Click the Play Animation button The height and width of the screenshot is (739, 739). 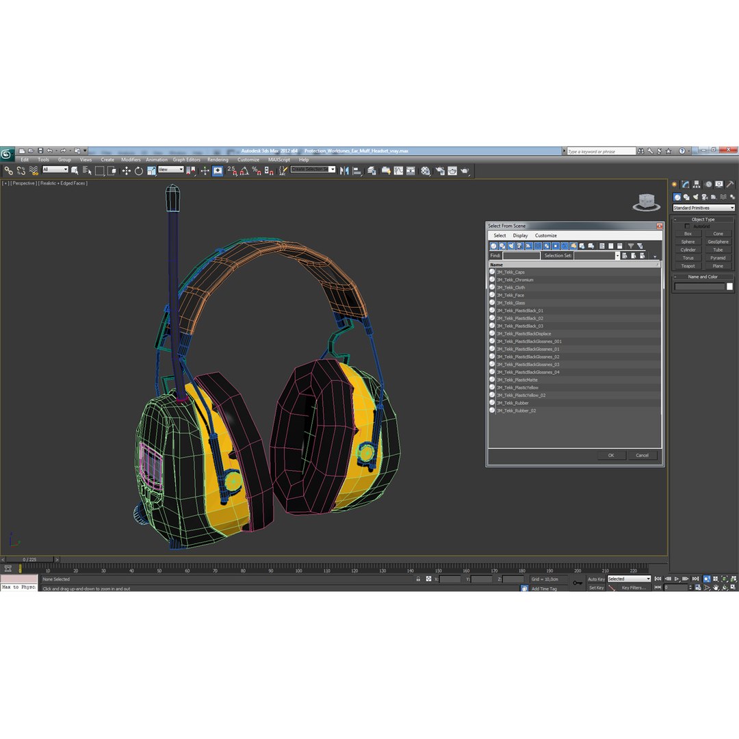(677, 579)
